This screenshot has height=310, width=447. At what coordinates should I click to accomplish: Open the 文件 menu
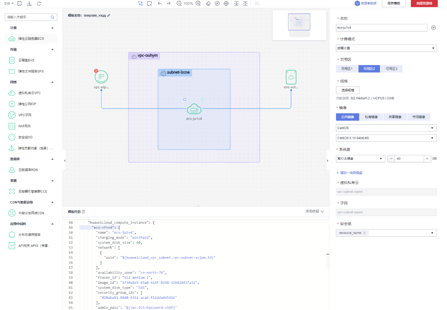[8, 3]
